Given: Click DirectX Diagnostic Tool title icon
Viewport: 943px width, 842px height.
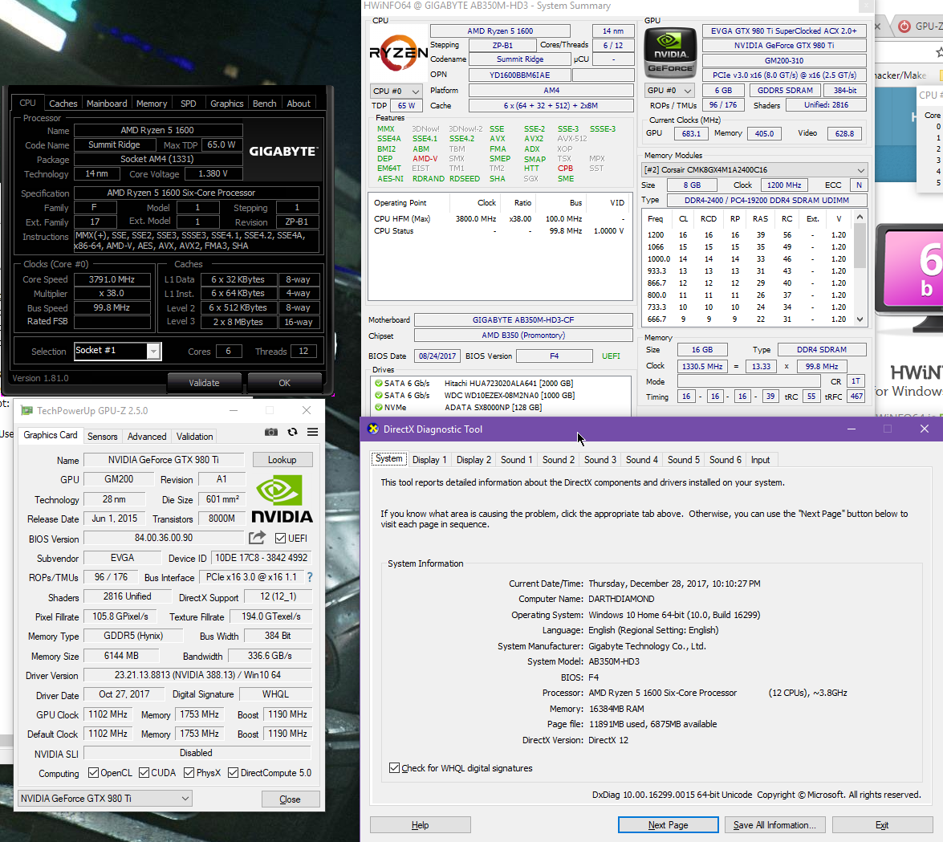Looking at the screenshot, I should point(373,429).
